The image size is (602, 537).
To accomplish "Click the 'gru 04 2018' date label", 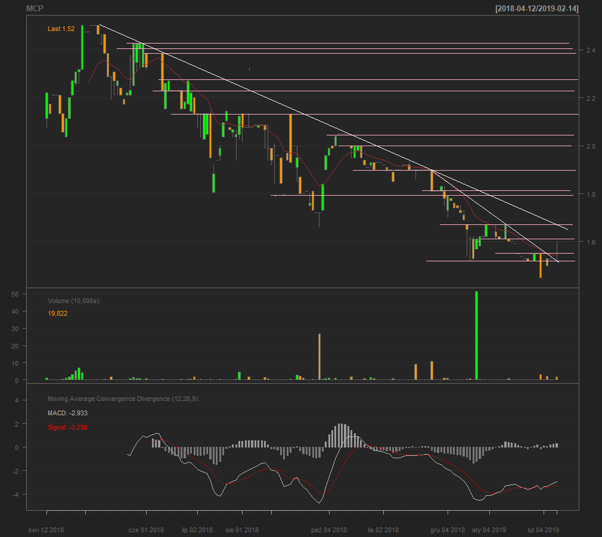I will tap(448, 530).
